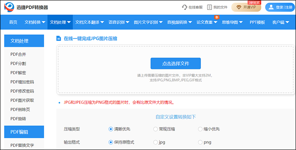Click the 文档处理 sidebar section header
296x150 pixels.
click(x=24, y=41)
